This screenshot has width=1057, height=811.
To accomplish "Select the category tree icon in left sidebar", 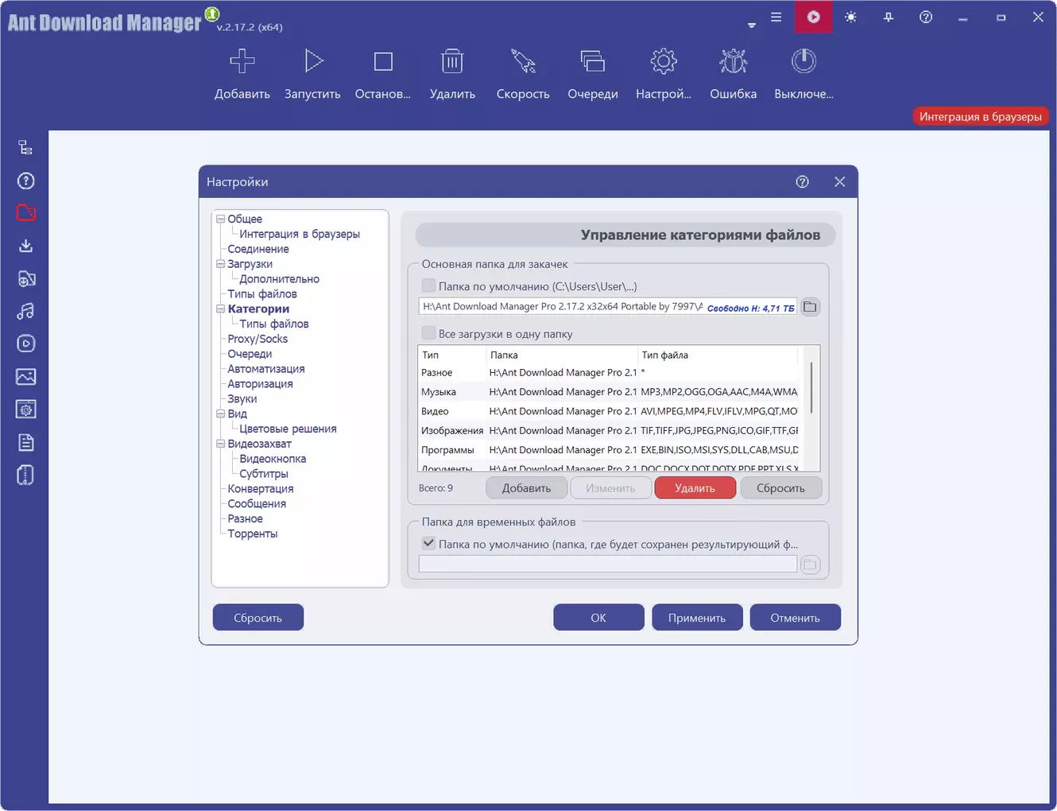I will click(x=25, y=148).
